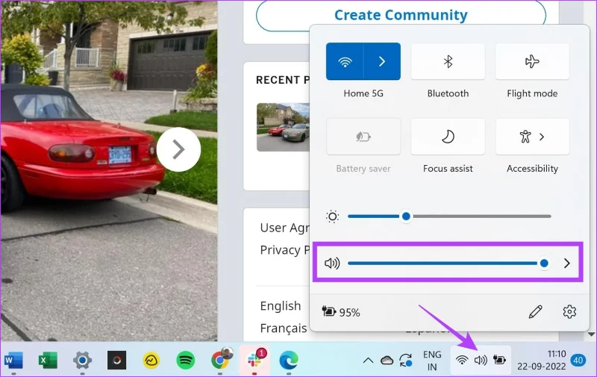This screenshot has height=377, width=597.
Task: Open the yellow Basecamp taskbar icon
Action: click(151, 361)
